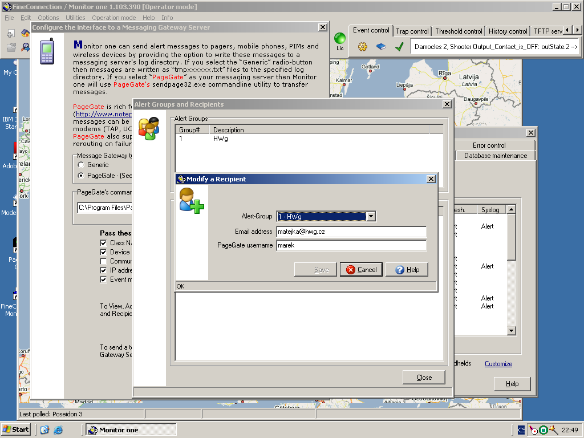The height and width of the screenshot is (438, 584).
Task: Click the Description column header
Action: pos(319,130)
